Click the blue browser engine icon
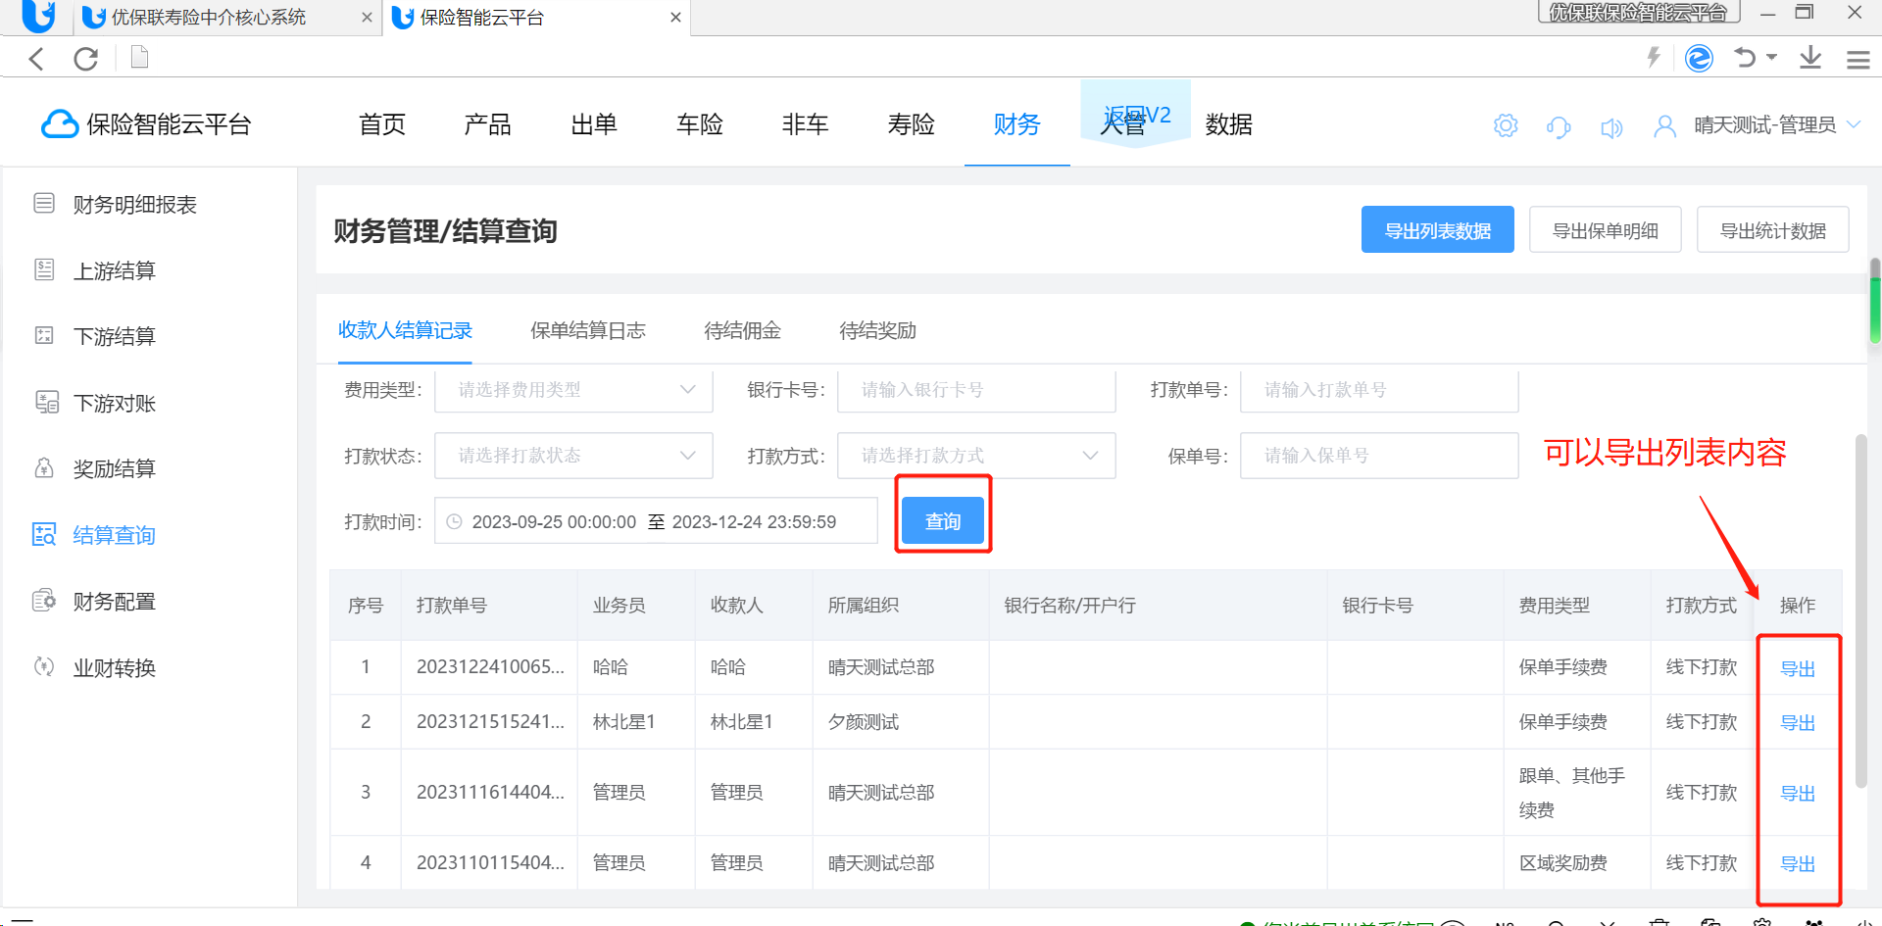1882x926 pixels. click(1699, 58)
